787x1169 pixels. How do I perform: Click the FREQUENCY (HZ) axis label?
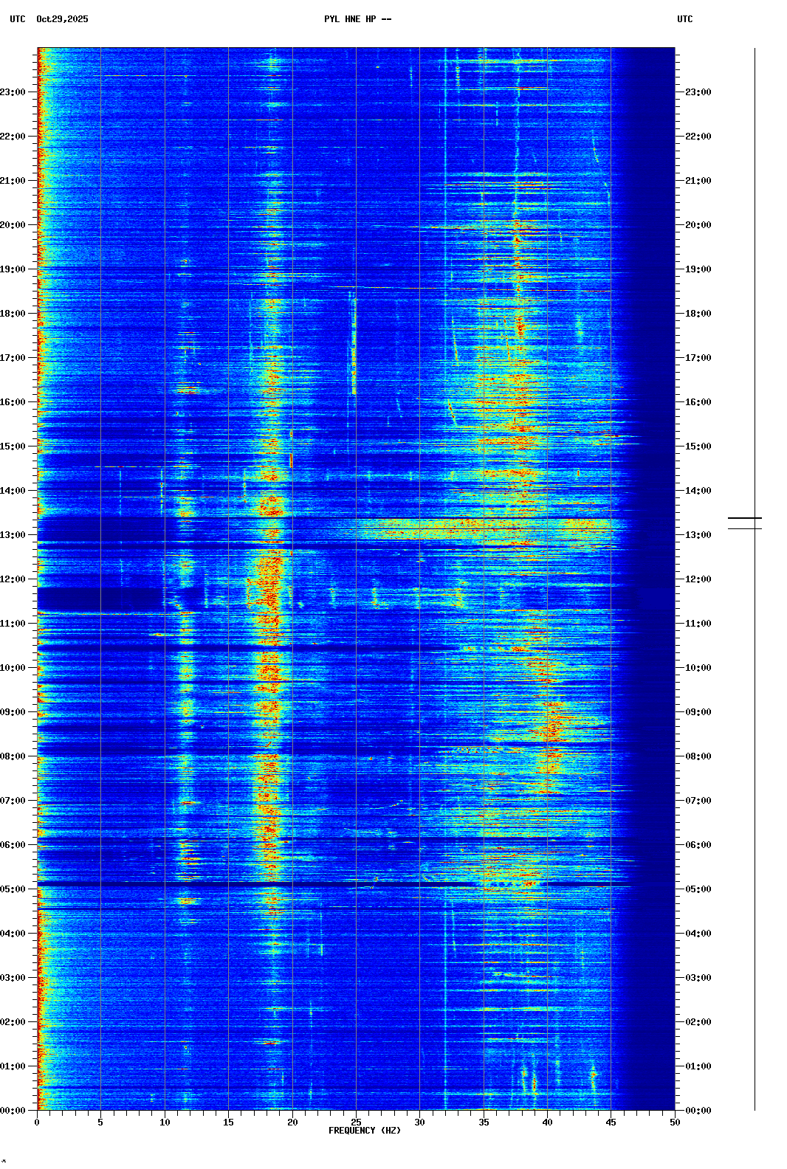click(x=364, y=1131)
